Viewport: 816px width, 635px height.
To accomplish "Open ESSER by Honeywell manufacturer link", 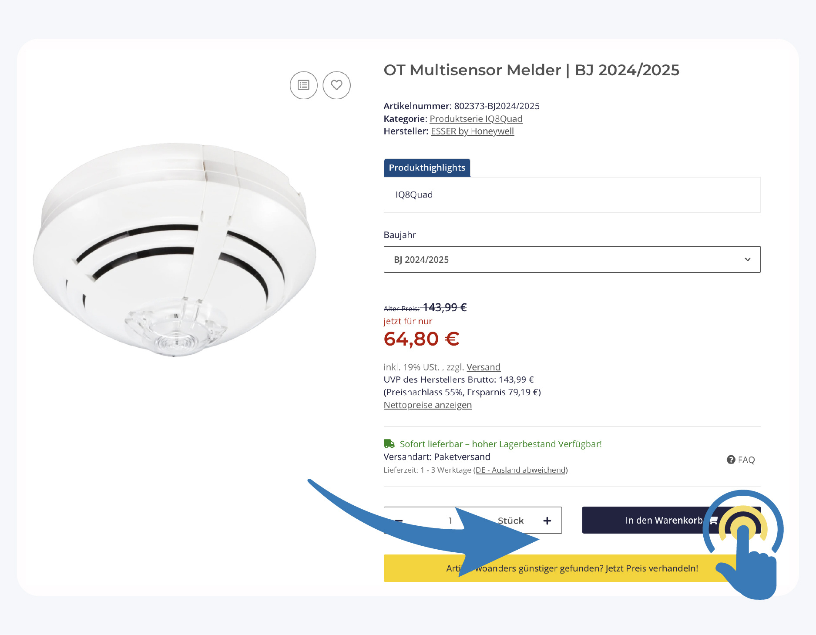I will (x=473, y=131).
